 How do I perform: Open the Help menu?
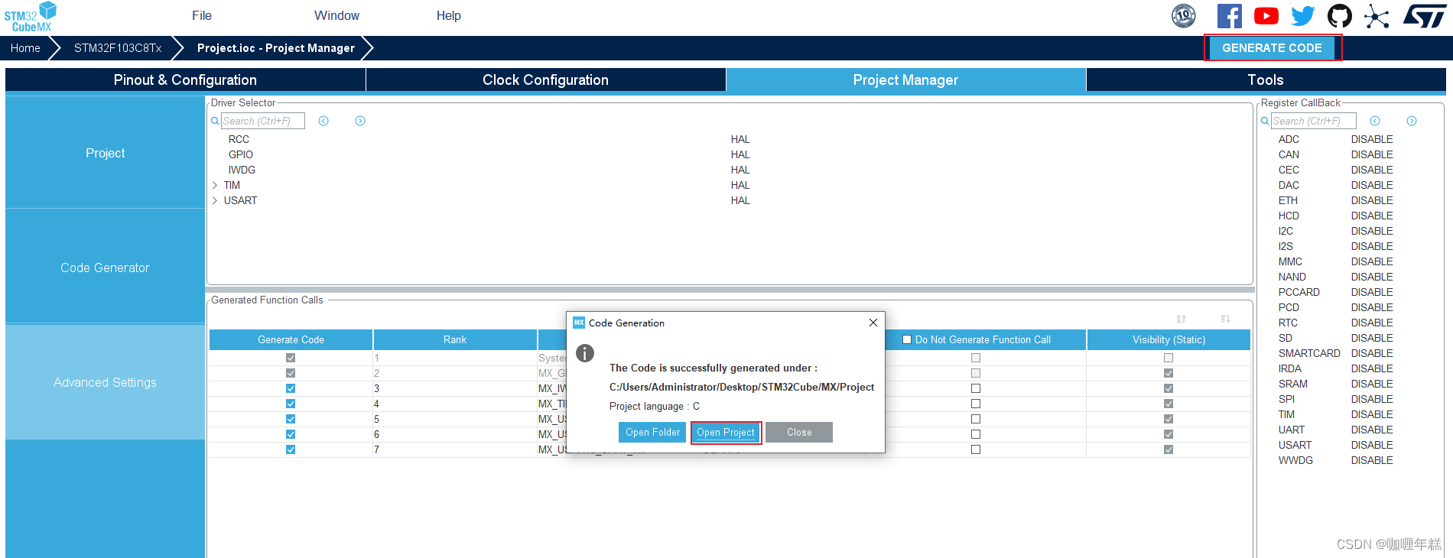(x=449, y=15)
